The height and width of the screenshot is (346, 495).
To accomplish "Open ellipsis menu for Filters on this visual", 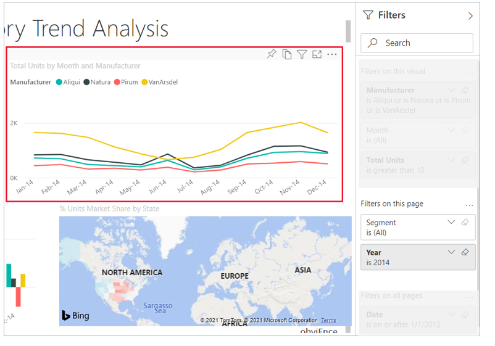I will (469, 72).
